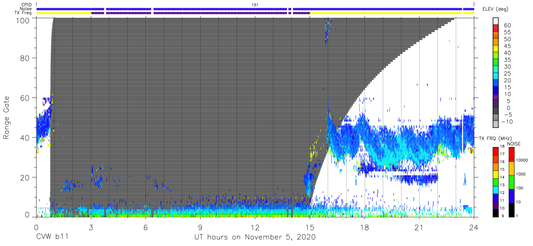Click the Range Gate y-axis title
The image size is (533, 246).
7,118
